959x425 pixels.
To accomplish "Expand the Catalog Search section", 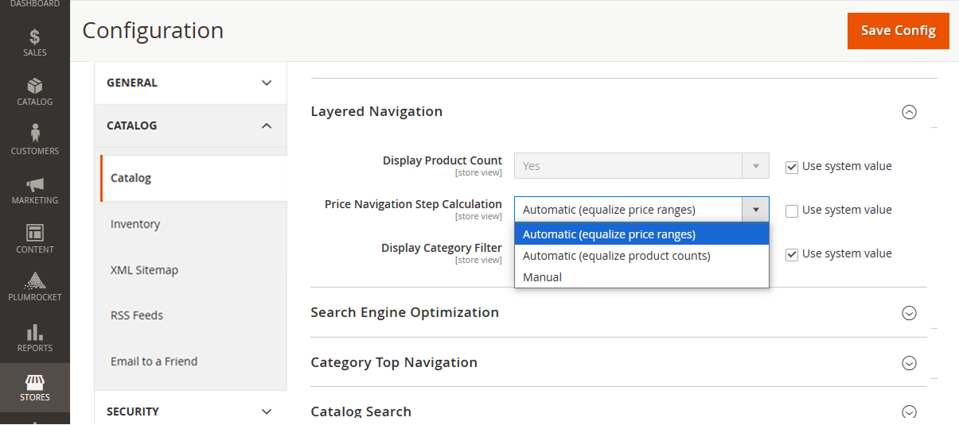I will coord(909,412).
